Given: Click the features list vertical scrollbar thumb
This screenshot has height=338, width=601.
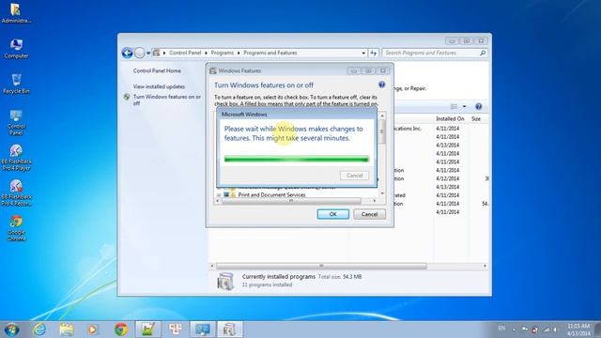Looking at the screenshot, I should pos(382,132).
